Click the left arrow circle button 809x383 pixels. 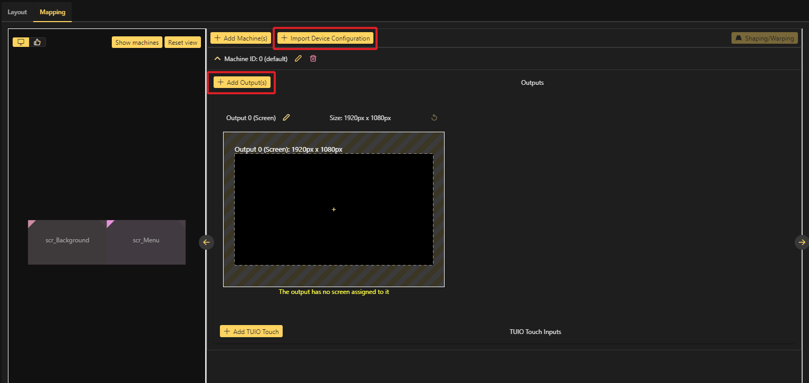pyautogui.click(x=206, y=242)
